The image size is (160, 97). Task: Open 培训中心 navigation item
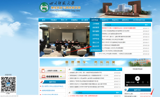(105, 20)
